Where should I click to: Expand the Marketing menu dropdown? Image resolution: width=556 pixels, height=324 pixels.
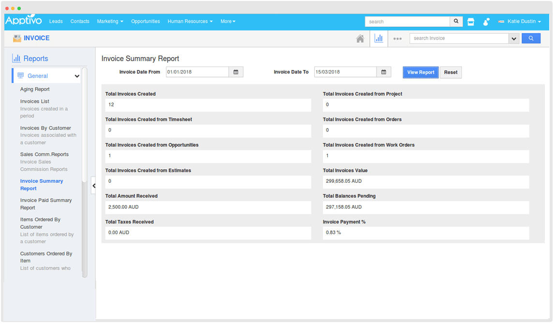110,21
